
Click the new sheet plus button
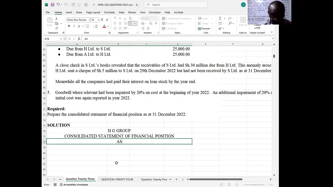click(x=176, y=179)
